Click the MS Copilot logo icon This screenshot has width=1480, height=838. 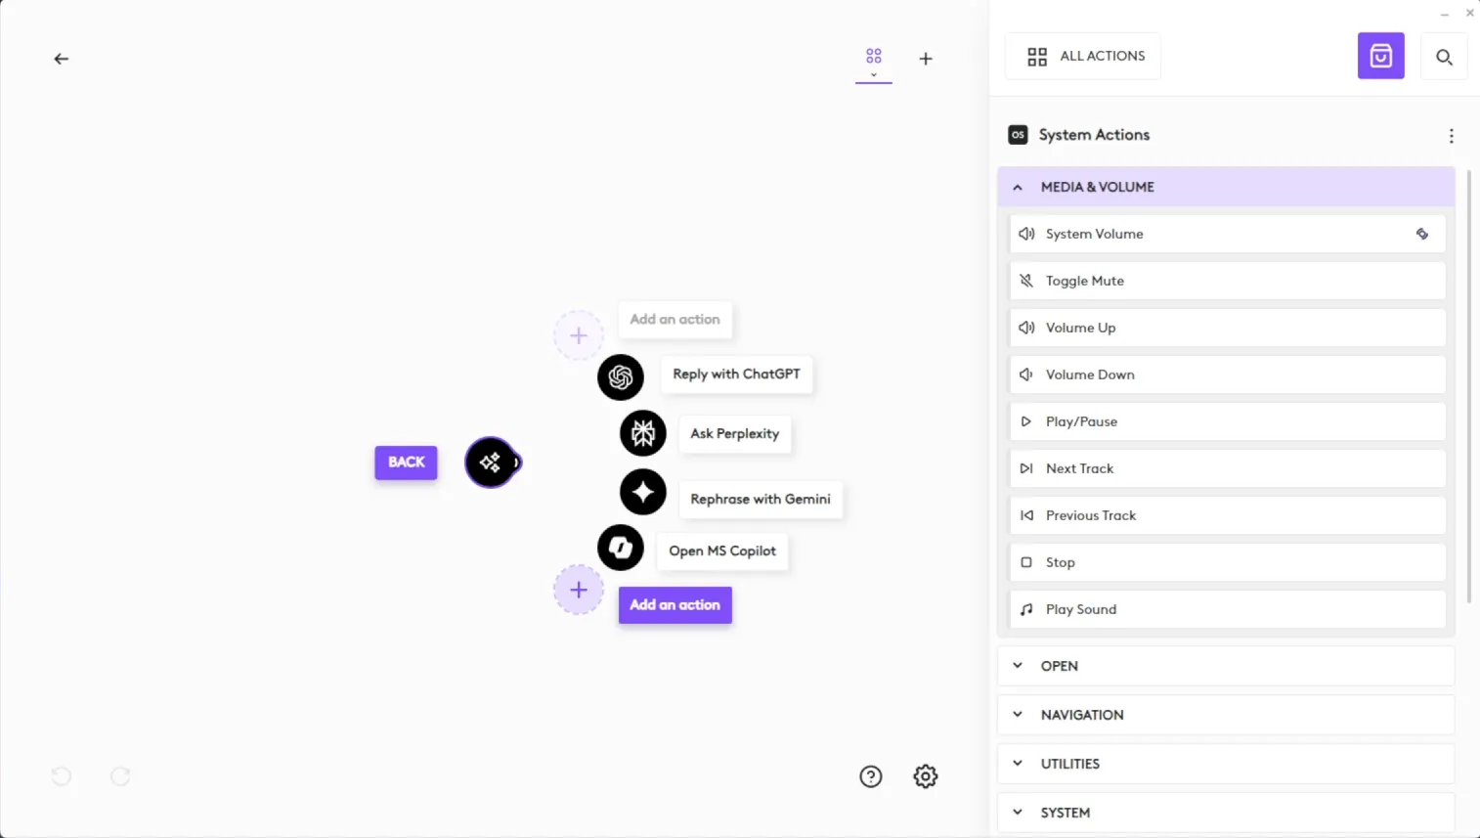[x=621, y=548]
